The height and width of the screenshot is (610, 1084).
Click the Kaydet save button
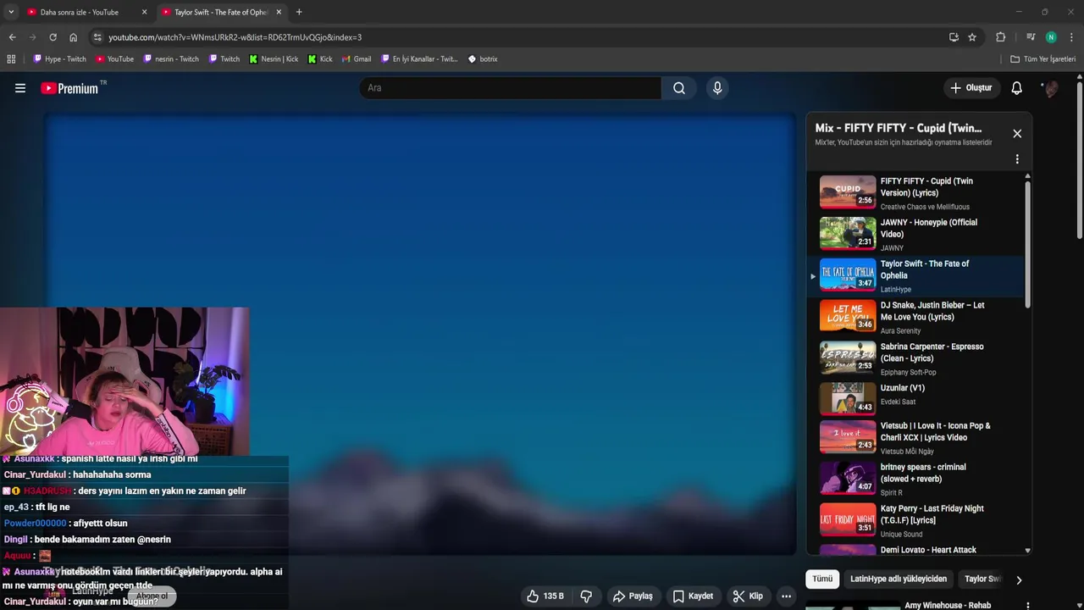tap(693, 596)
